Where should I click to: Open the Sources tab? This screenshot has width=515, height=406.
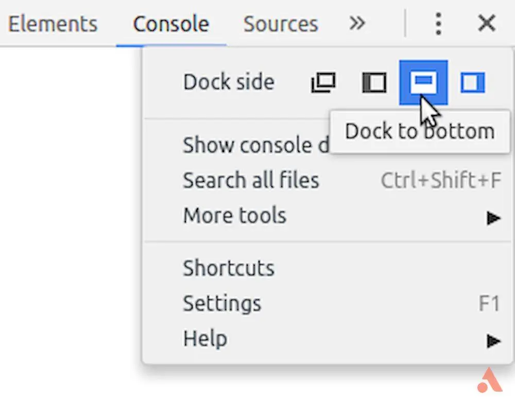pos(281,24)
